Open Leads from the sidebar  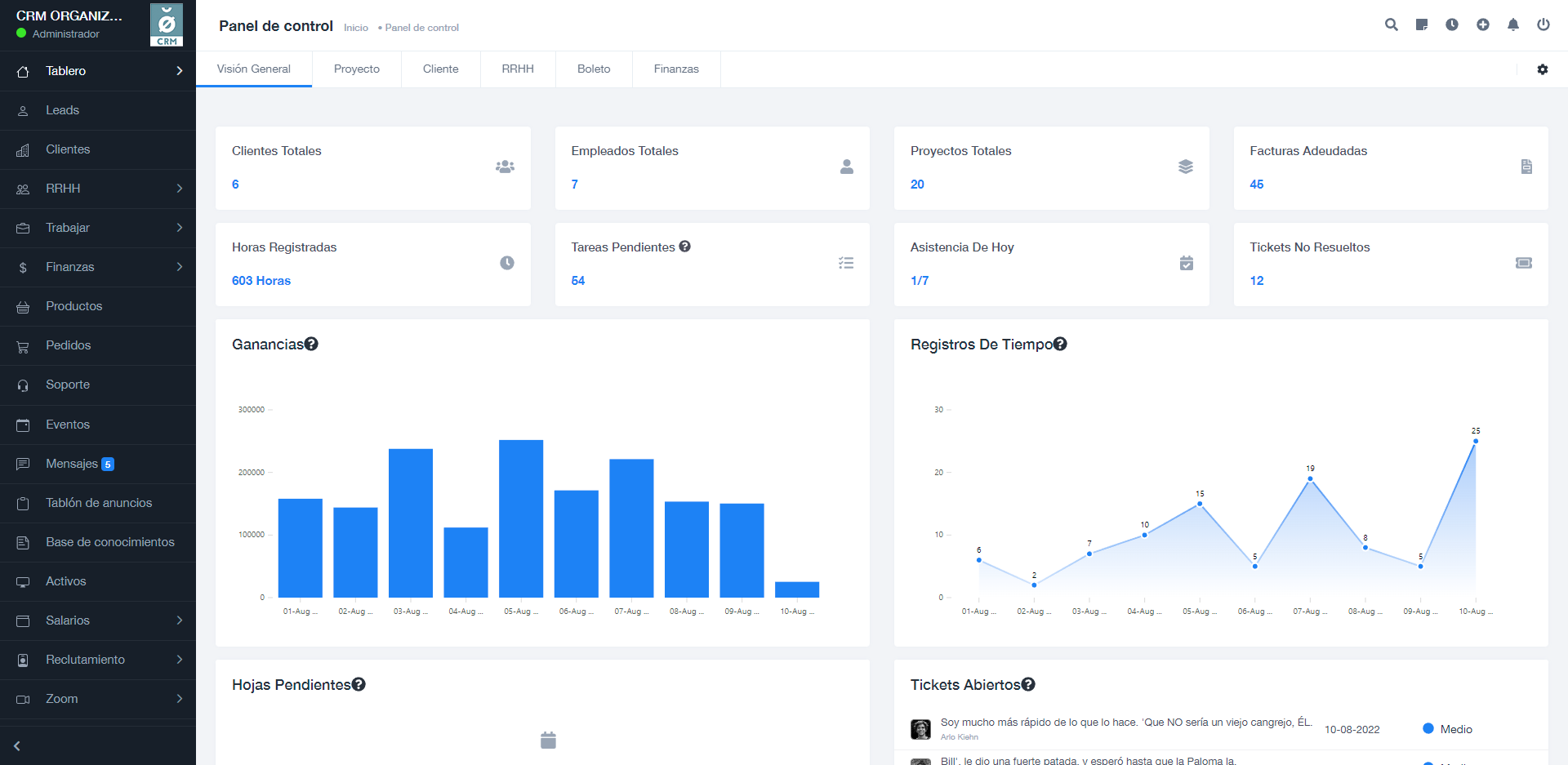(62, 110)
